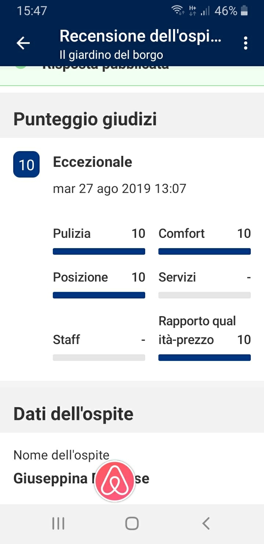Tap the Eccezionale rating label
Viewport: 264px width, 544px height.
[x=93, y=162]
